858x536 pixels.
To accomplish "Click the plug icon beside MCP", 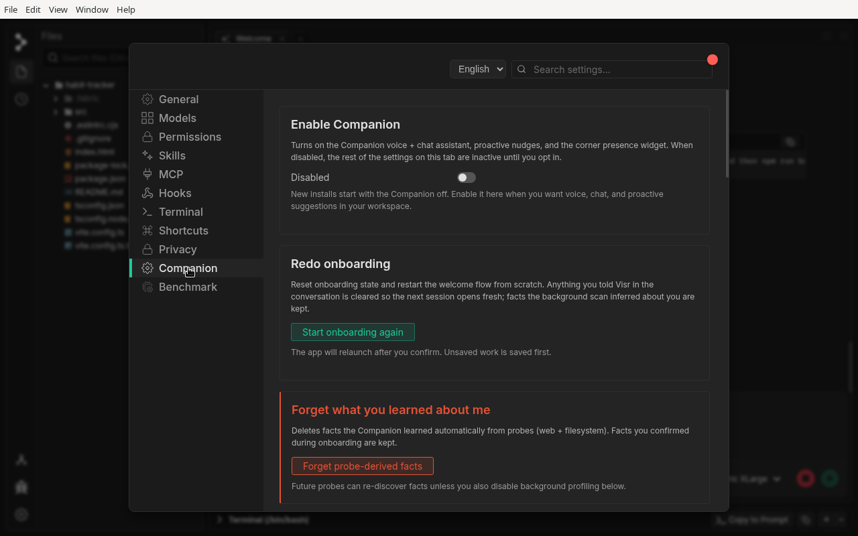I will 147,174.
